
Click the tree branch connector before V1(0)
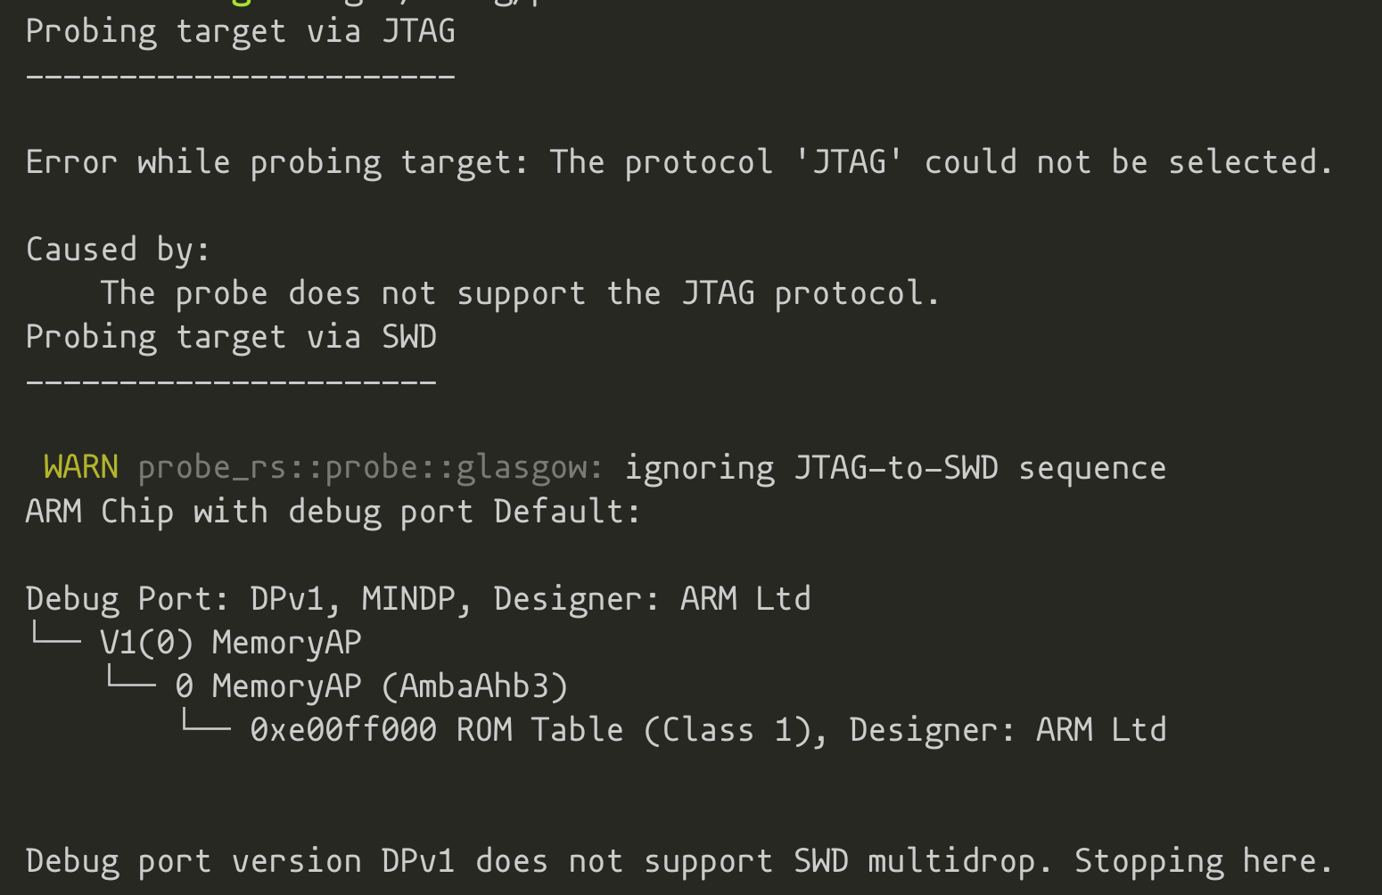coord(56,636)
